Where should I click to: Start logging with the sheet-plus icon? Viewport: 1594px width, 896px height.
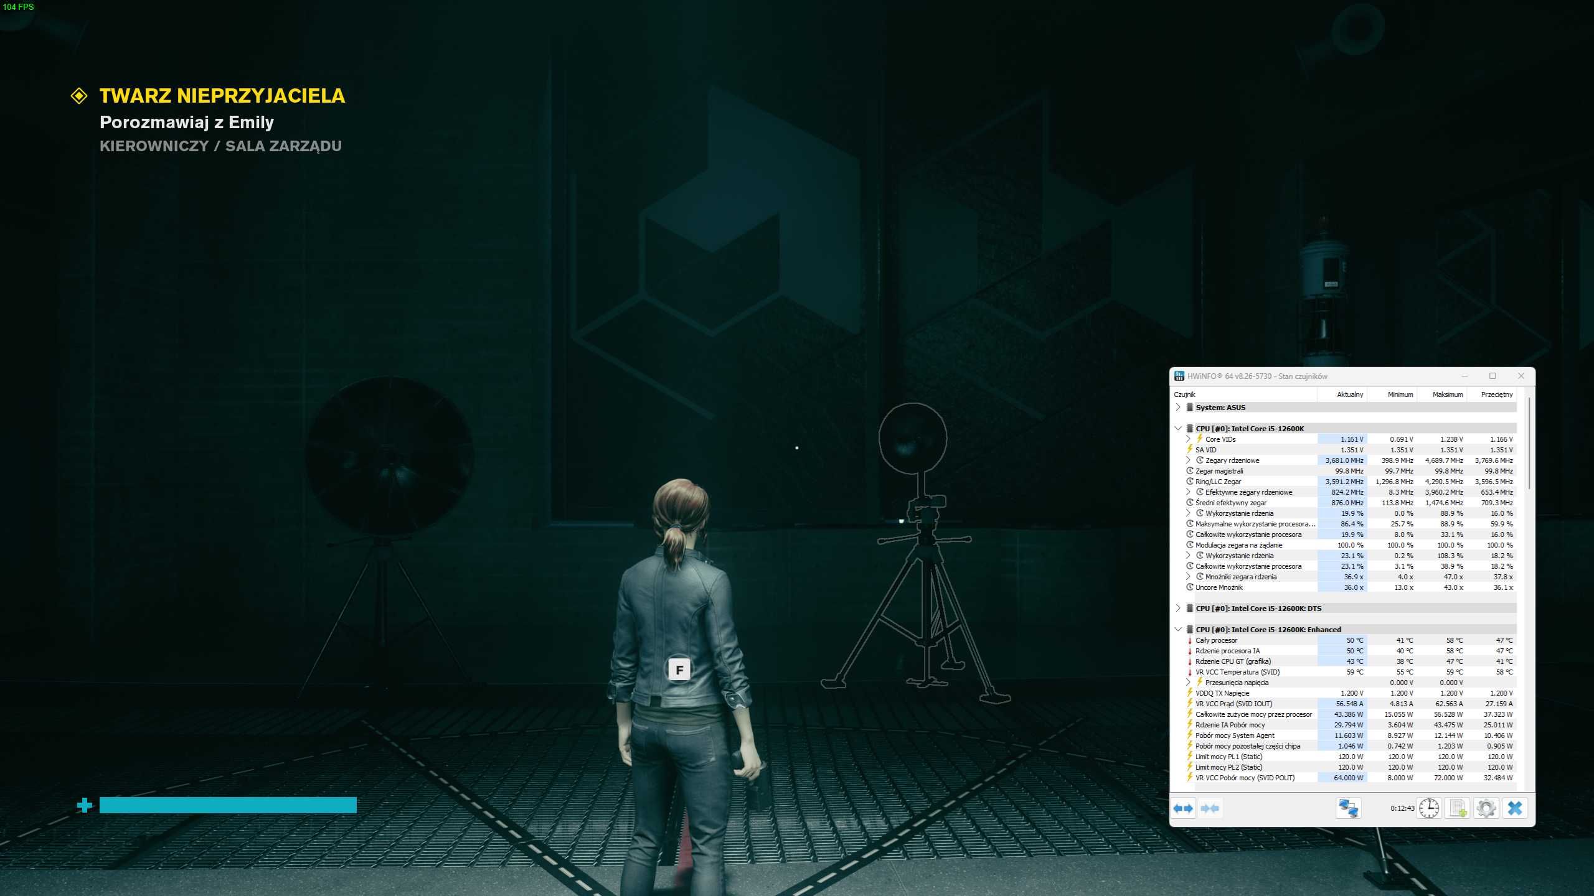[1458, 808]
